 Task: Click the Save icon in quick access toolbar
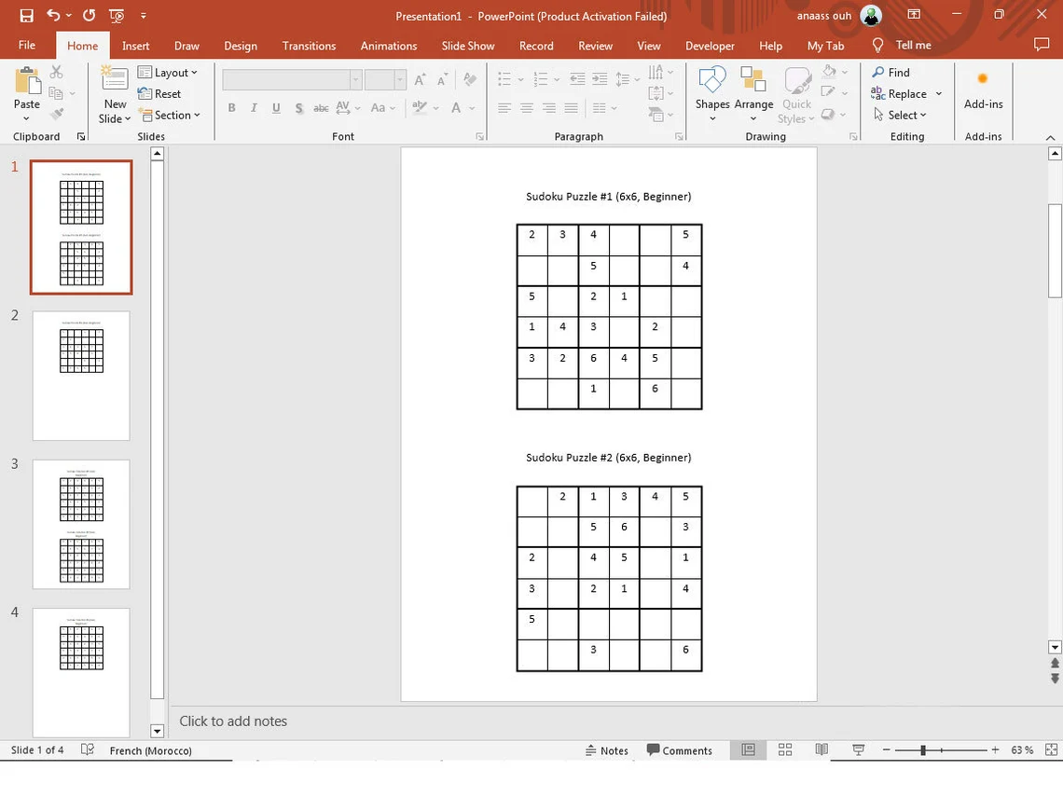point(26,16)
